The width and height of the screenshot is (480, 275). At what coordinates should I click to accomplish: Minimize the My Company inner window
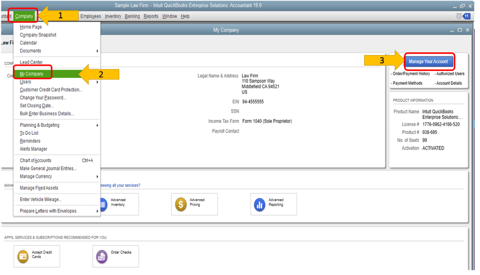(x=452, y=30)
